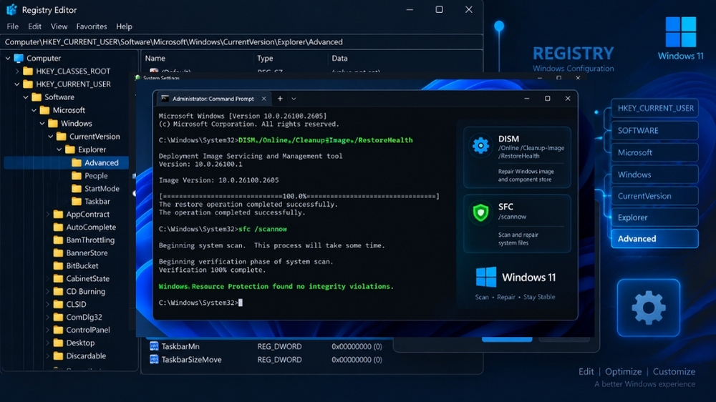
Task: Open a new terminal tab with plus
Action: (280, 99)
